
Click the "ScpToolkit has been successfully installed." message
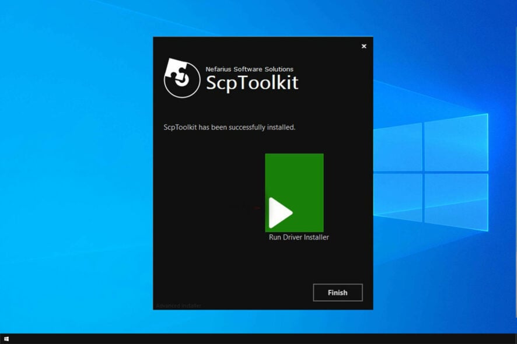coord(229,127)
